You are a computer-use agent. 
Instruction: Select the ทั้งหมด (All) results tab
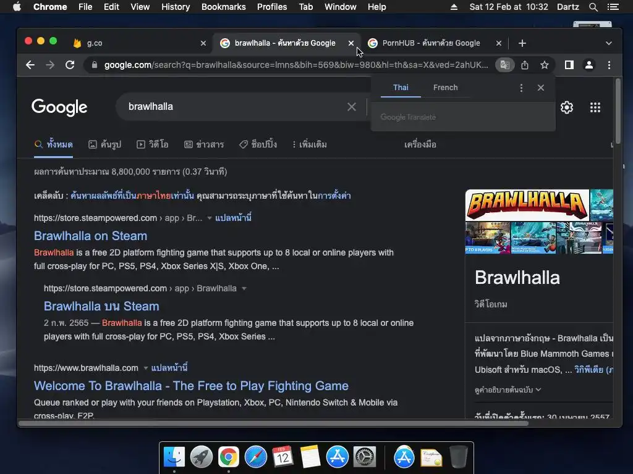[54, 144]
